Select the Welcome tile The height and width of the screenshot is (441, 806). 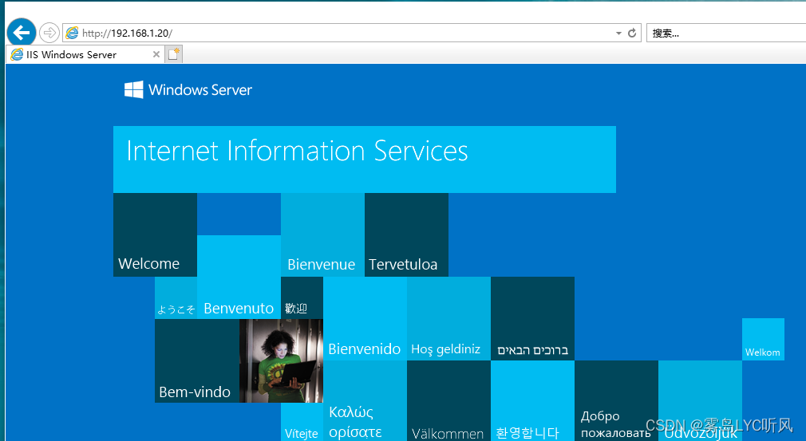tap(156, 234)
